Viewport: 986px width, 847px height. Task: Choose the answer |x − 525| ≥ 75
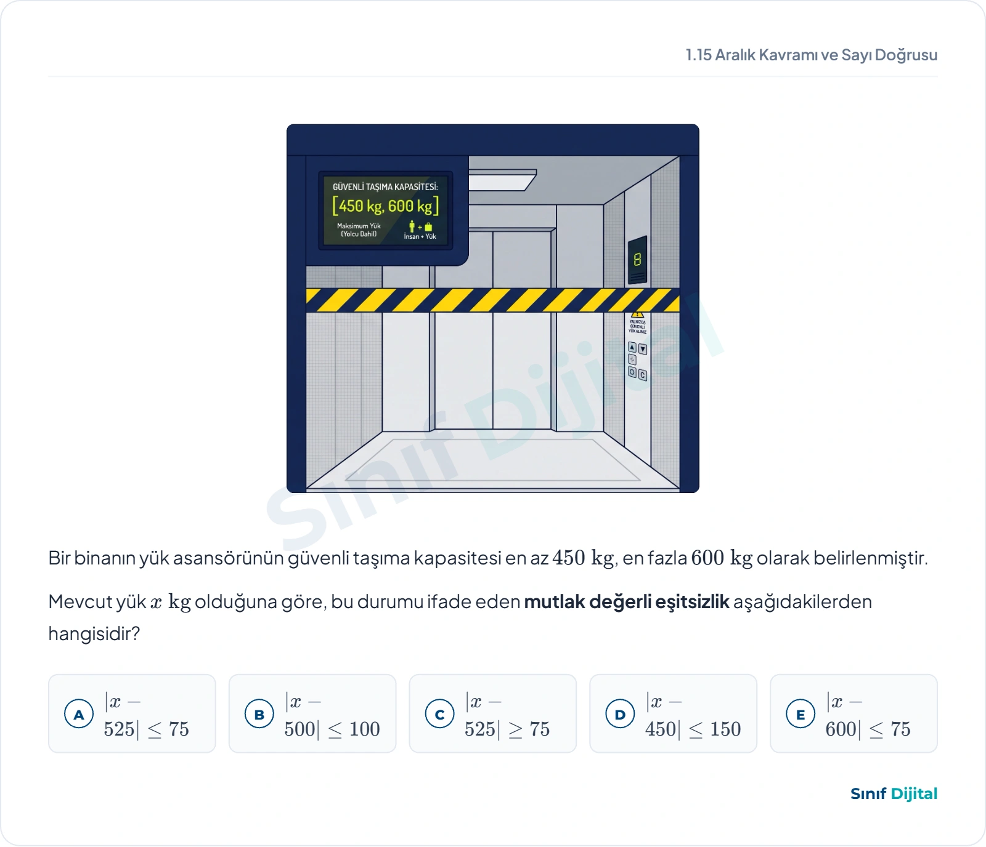tap(493, 713)
